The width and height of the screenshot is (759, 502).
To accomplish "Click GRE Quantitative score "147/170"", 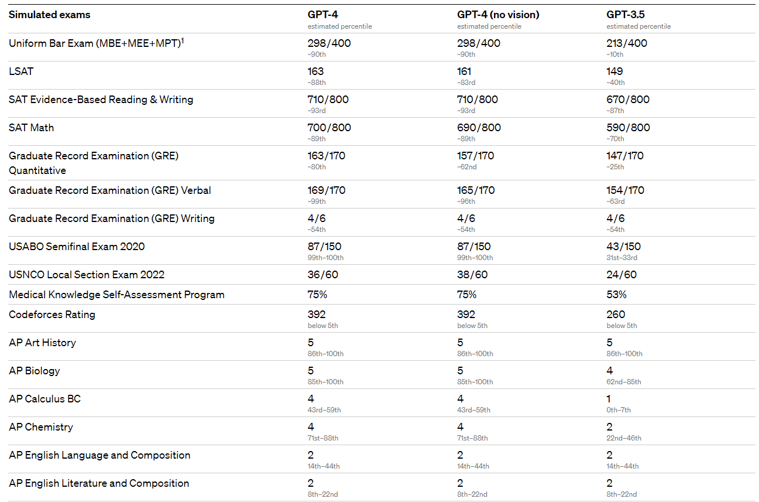I will pos(625,156).
